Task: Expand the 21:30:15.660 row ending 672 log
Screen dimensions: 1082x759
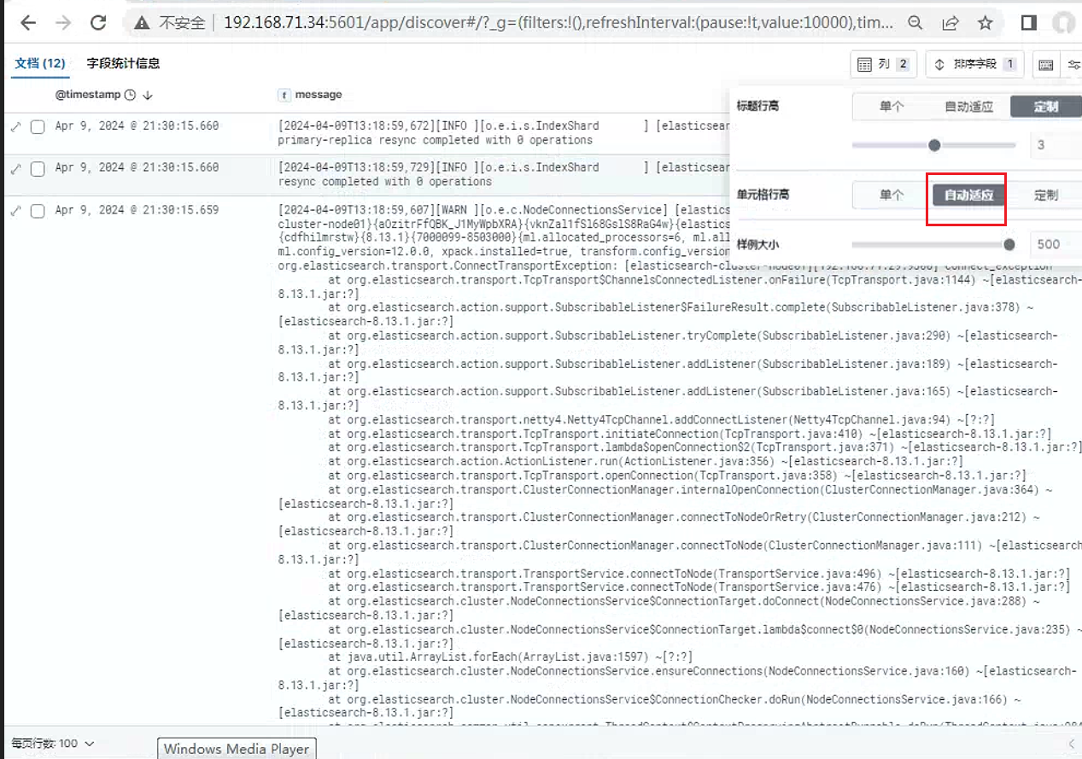Action: point(15,126)
